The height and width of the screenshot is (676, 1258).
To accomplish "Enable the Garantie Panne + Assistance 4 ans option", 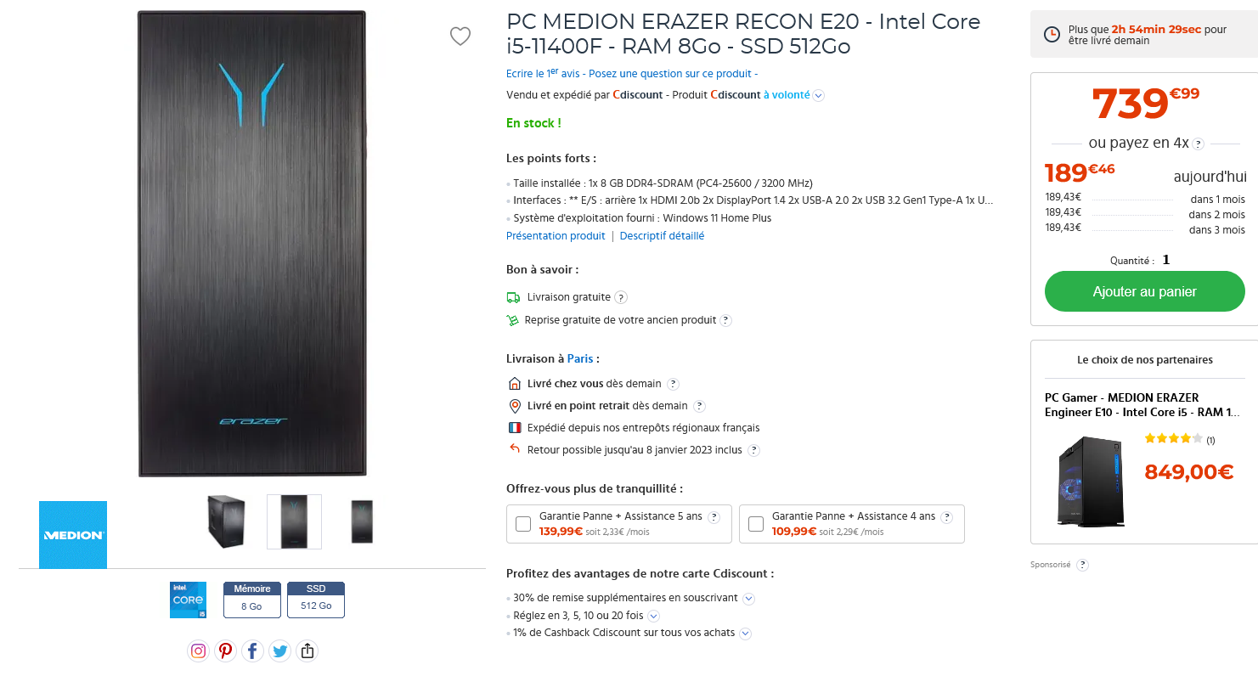I will click(755, 524).
